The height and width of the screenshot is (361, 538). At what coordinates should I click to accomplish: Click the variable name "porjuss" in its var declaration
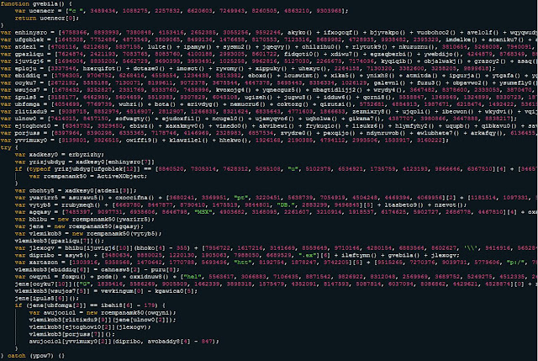click(x=28, y=133)
